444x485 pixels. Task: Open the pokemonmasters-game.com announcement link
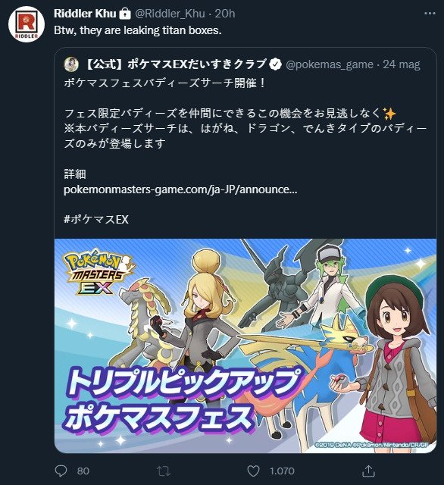[x=180, y=189]
